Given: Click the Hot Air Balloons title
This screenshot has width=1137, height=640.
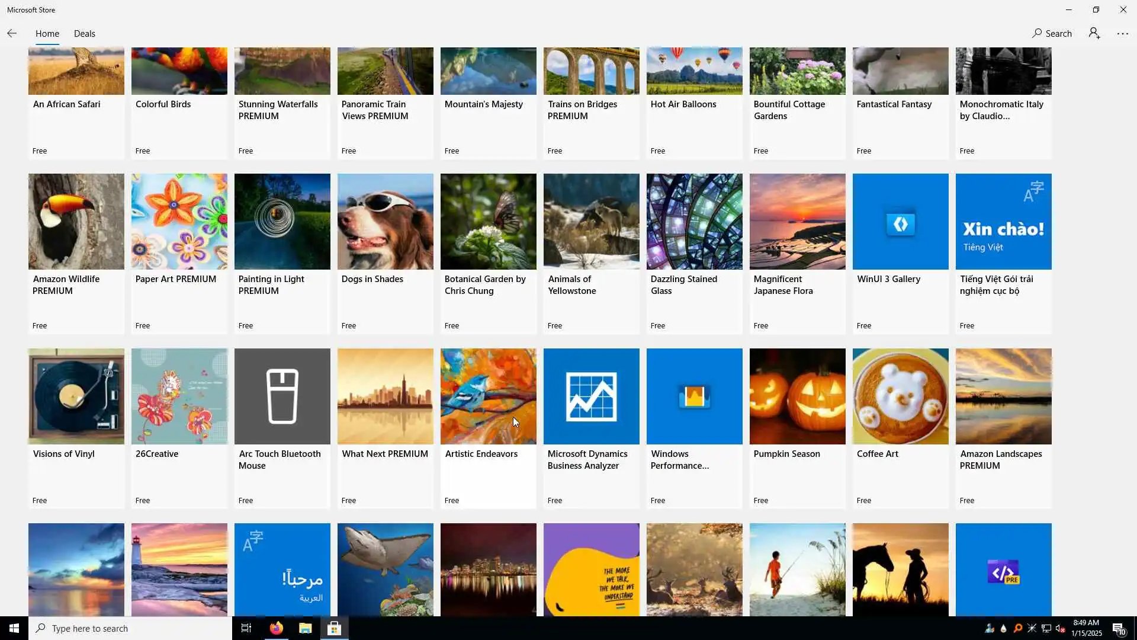Looking at the screenshot, I should point(683,104).
